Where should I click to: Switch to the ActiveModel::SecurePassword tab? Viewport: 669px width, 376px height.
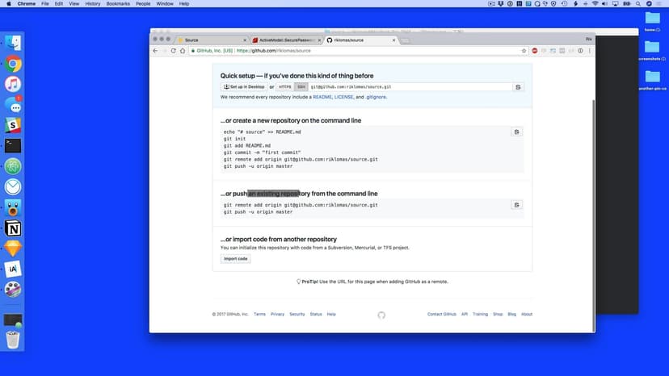tap(283, 40)
